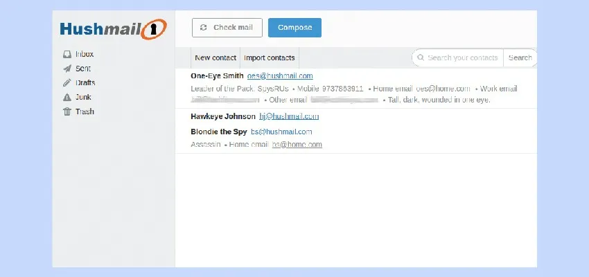The image size is (589, 277).
Task: Click New contact
Action: pyautogui.click(x=216, y=57)
